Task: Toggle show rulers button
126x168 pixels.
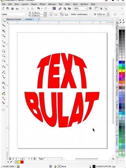Action: [x=96, y=8]
